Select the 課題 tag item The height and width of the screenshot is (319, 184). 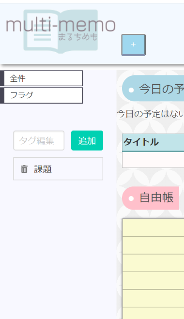click(58, 168)
